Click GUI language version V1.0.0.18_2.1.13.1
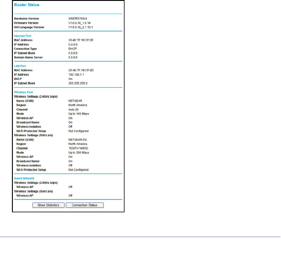 click(x=81, y=27)
